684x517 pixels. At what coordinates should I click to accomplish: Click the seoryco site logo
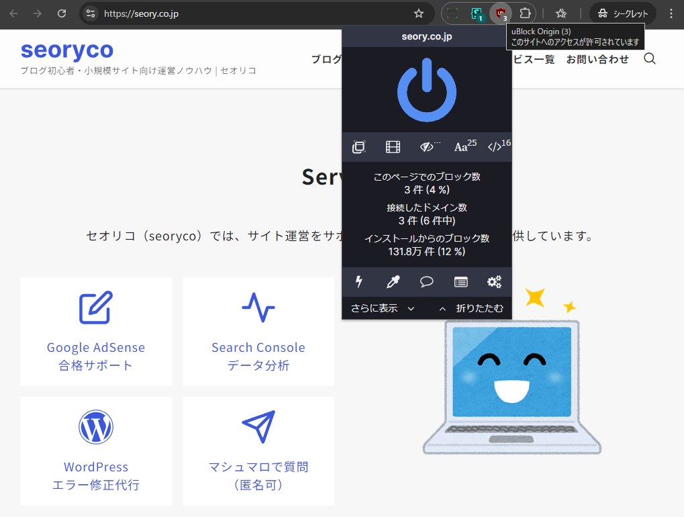pyautogui.click(x=67, y=50)
